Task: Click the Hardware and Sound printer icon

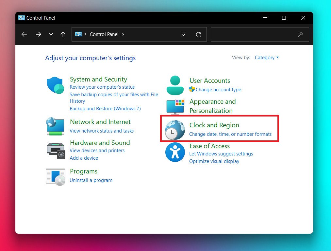Action: pos(56,151)
